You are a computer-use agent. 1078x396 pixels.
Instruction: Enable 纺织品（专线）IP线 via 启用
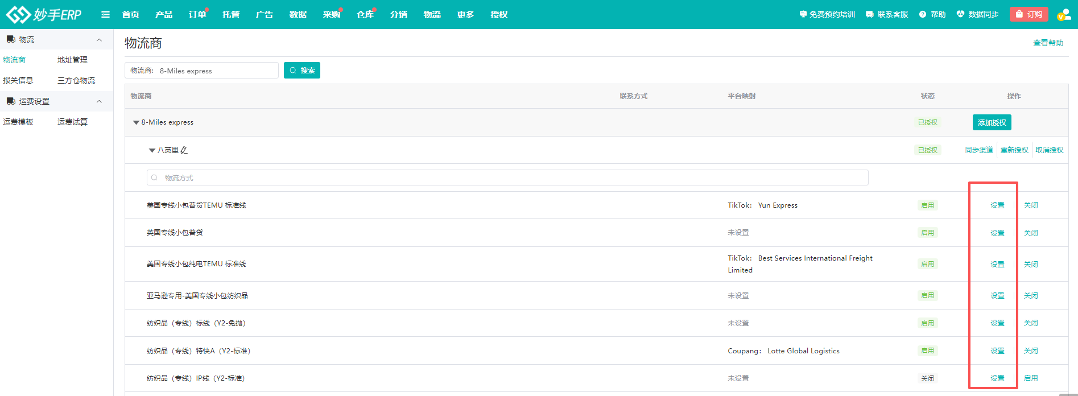pyautogui.click(x=1030, y=378)
